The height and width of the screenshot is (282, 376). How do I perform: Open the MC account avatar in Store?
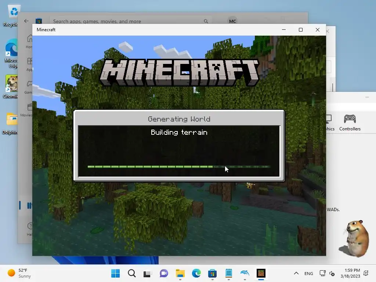pos(232,21)
